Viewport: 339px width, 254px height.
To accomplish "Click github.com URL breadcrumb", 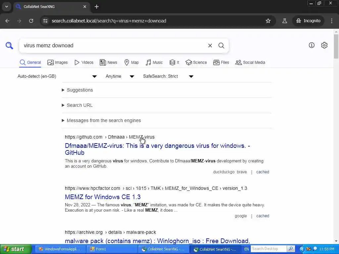I will coord(110,137).
